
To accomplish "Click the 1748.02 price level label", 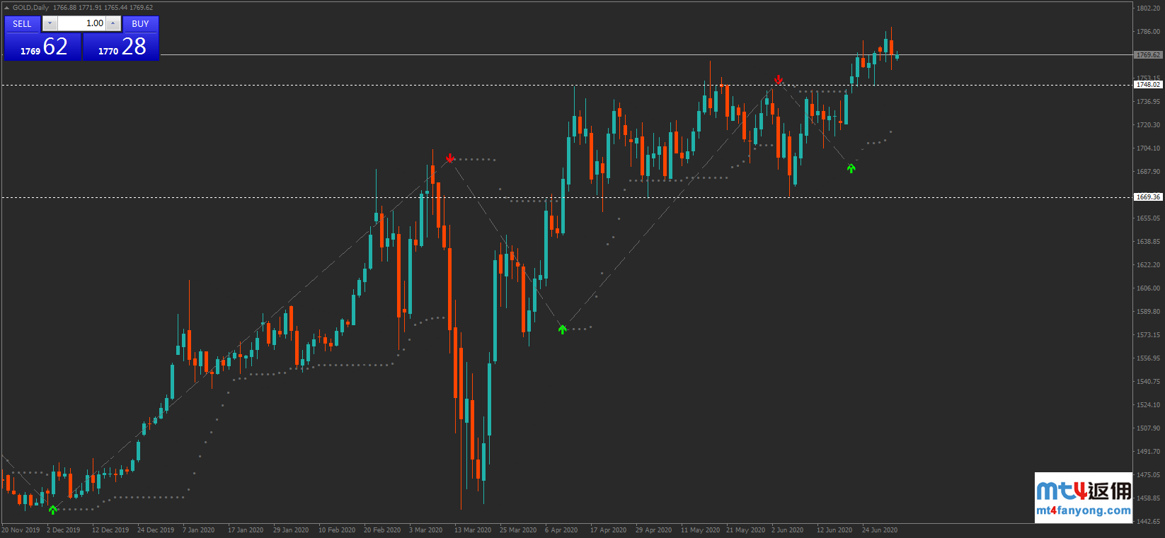I will [x=1147, y=85].
